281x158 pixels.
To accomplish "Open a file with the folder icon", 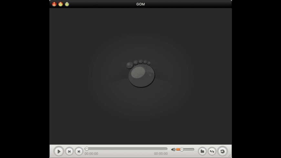I will tap(202, 151).
